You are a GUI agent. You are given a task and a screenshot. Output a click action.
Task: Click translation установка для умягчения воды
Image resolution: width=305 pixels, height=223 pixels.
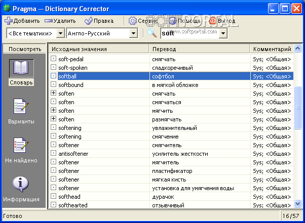pos(193,188)
